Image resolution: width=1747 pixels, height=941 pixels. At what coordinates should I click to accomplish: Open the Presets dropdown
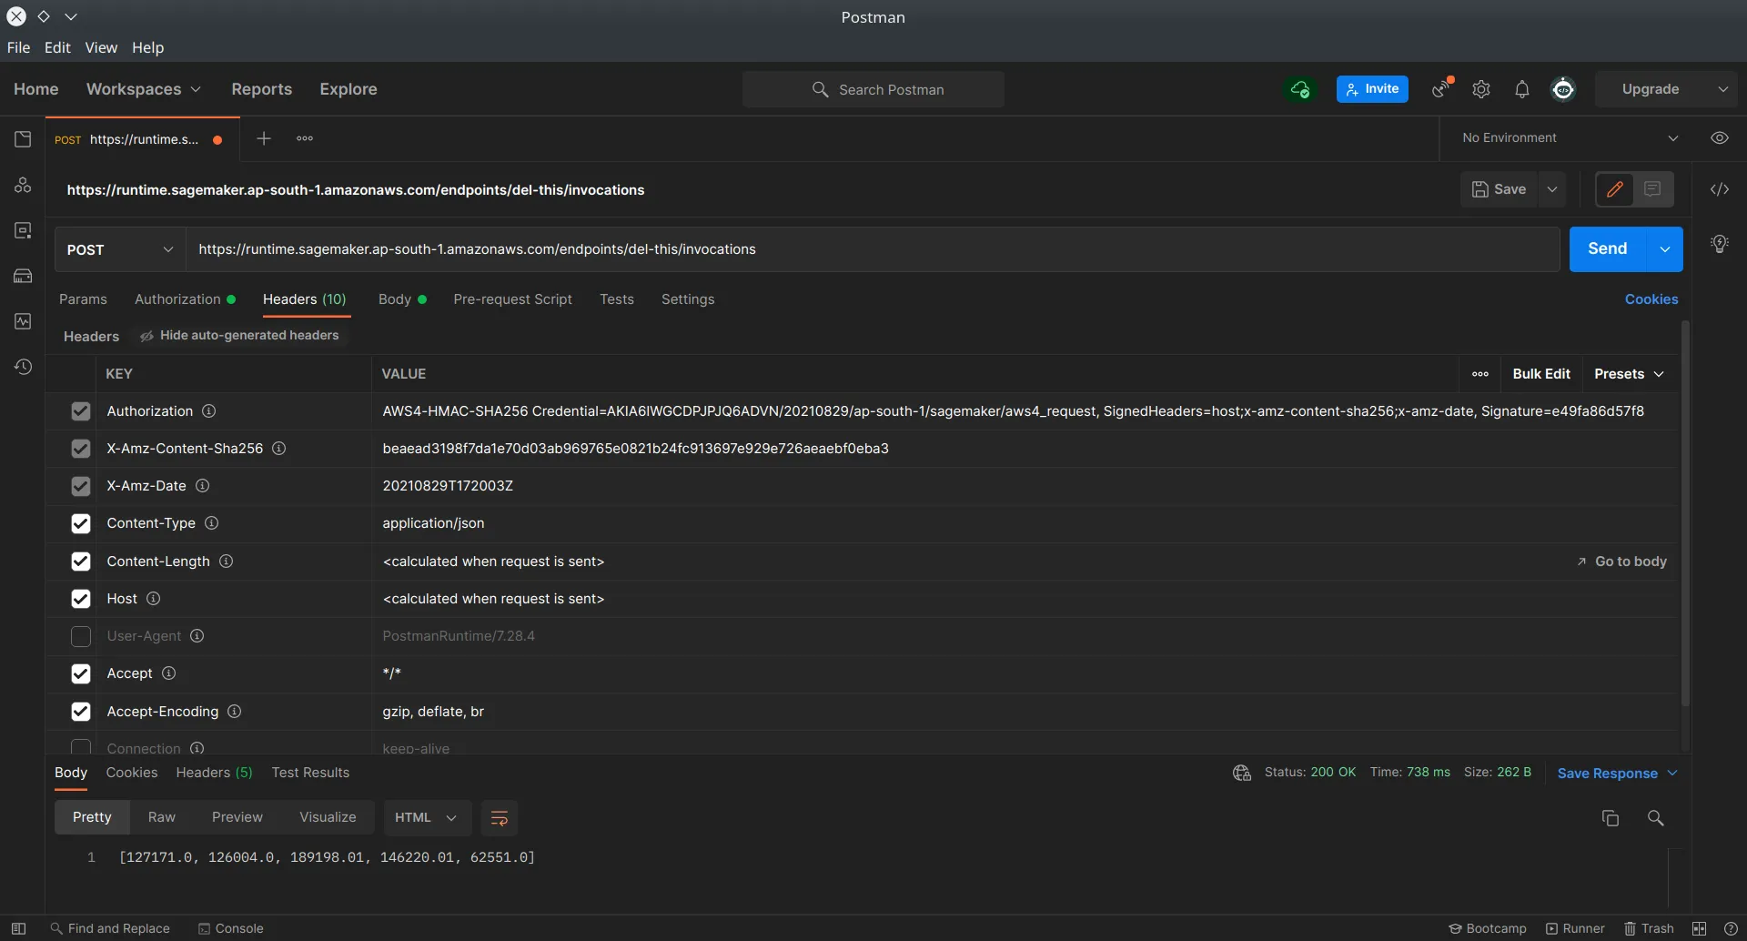tap(1629, 374)
